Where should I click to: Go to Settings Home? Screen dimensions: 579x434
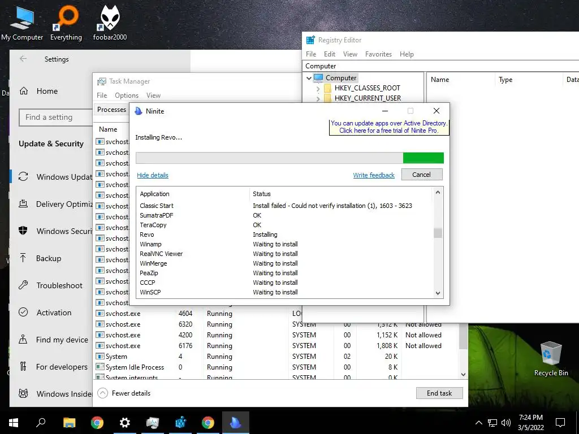(47, 91)
